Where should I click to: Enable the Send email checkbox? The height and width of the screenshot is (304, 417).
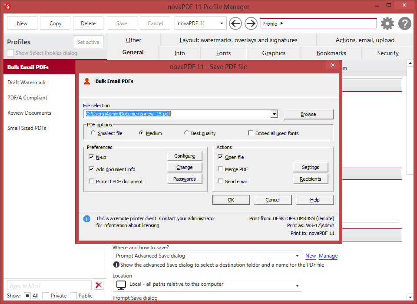tap(220, 182)
